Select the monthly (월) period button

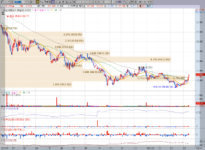pos(59,2)
